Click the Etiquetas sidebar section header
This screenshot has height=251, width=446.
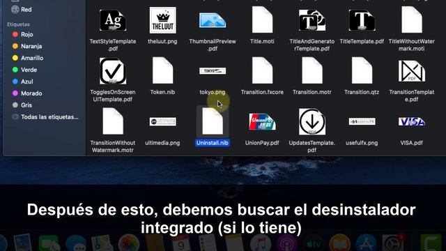18,24
